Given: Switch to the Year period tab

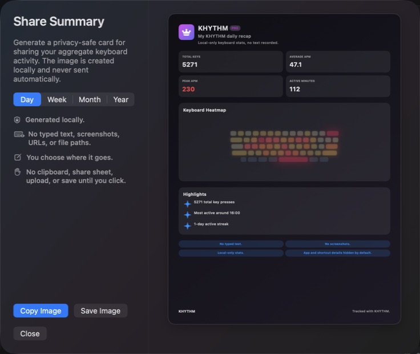Looking at the screenshot, I should pyautogui.click(x=120, y=99).
